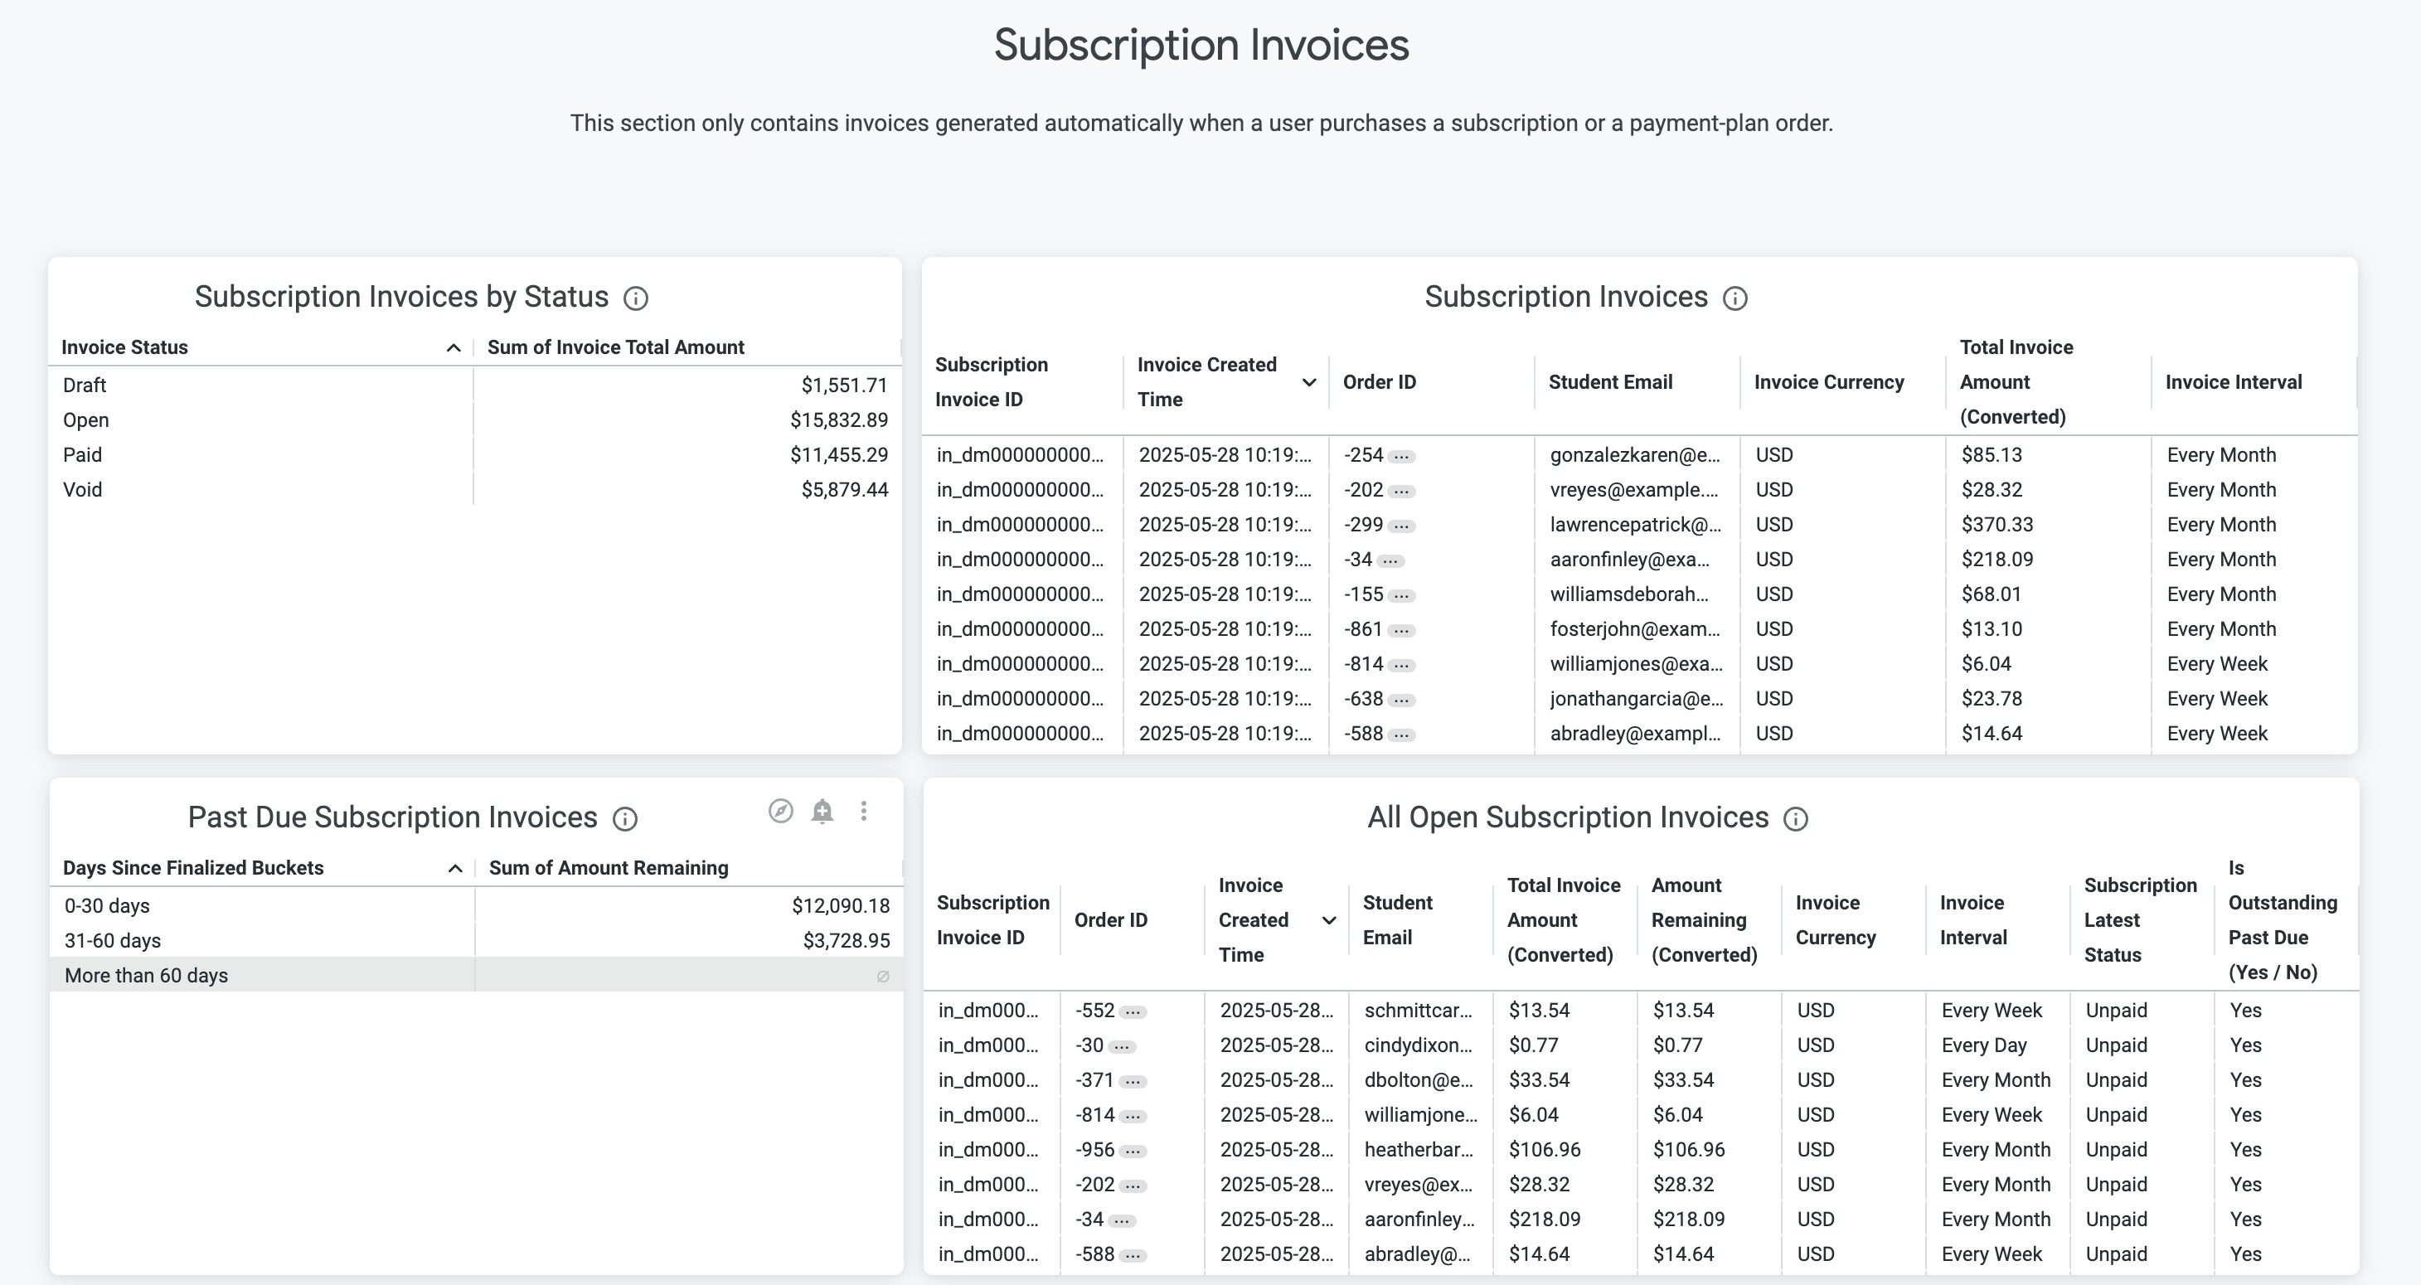2421x1285 pixels.
Task: Click email heatherbar... cell
Action: tap(1419, 1150)
